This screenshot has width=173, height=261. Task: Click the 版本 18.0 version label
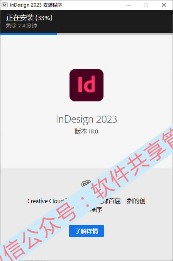[x=86, y=131]
